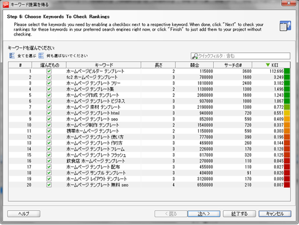Select keyword ホームページ レイアウト テンプレート
The image size is (299, 225).
[x=97, y=179]
